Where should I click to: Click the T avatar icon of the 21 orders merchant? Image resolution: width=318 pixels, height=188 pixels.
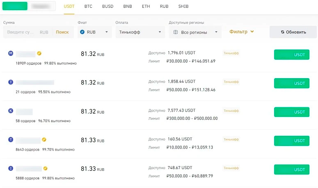coord(11,82)
